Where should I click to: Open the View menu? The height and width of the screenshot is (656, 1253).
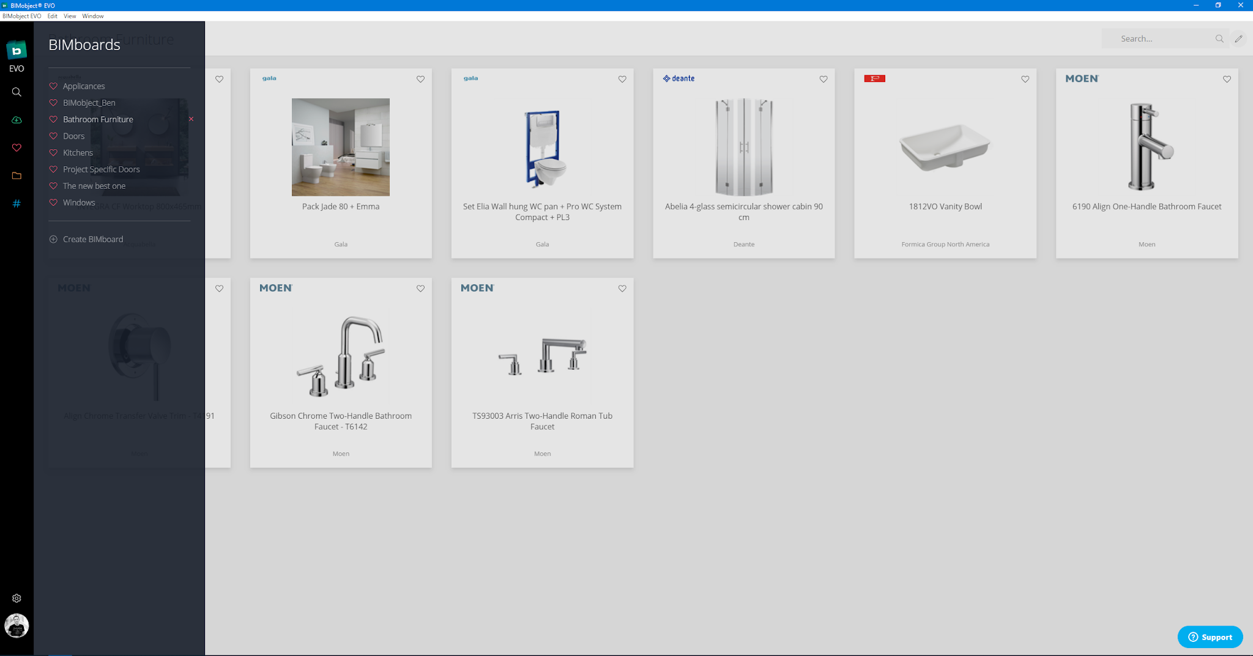[x=69, y=16]
